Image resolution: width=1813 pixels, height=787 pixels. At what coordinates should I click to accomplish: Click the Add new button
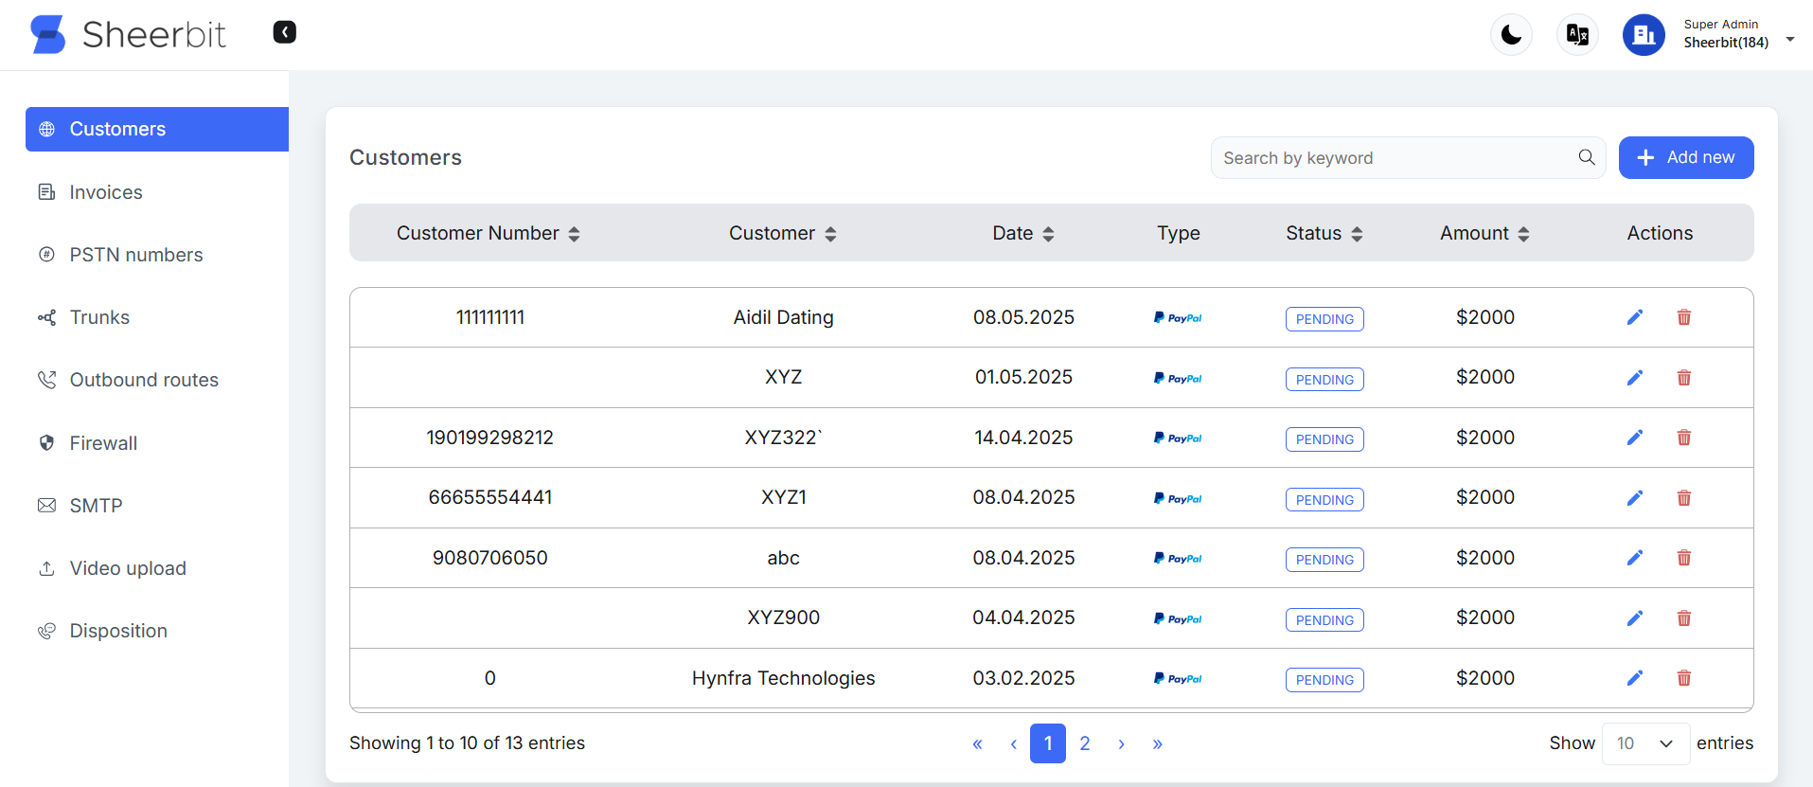(1685, 157)
